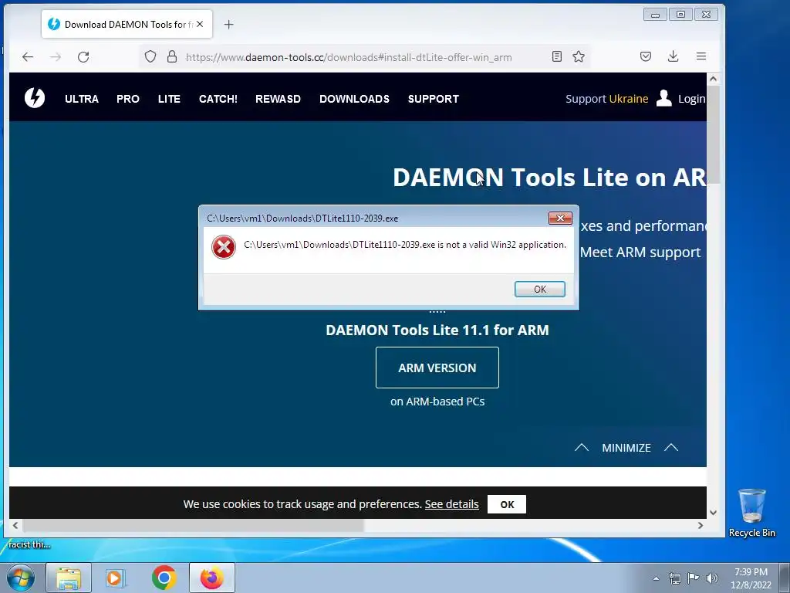Open the DOWNLOADS menu item
The image size is (790, 593).
[354, 99]
